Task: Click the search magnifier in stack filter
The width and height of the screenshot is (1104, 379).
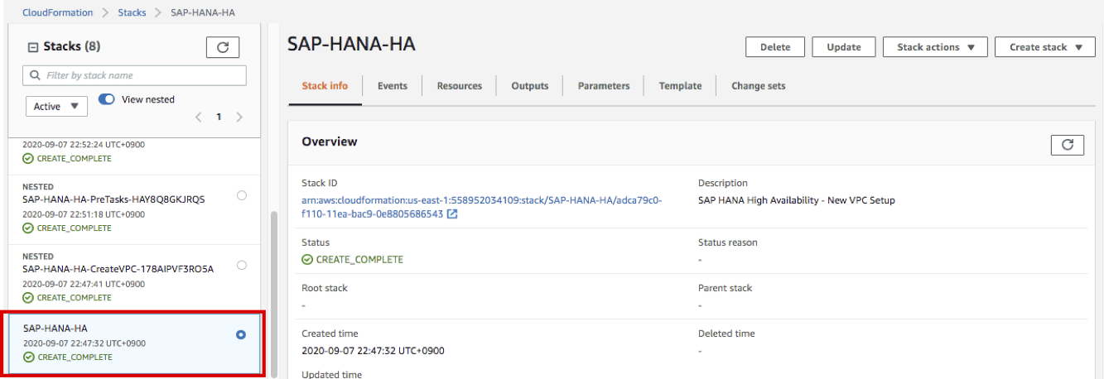Action: point(35,75)
